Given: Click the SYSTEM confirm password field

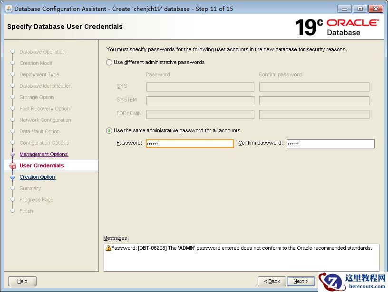Looking at the screenshot, I should 314,100.
